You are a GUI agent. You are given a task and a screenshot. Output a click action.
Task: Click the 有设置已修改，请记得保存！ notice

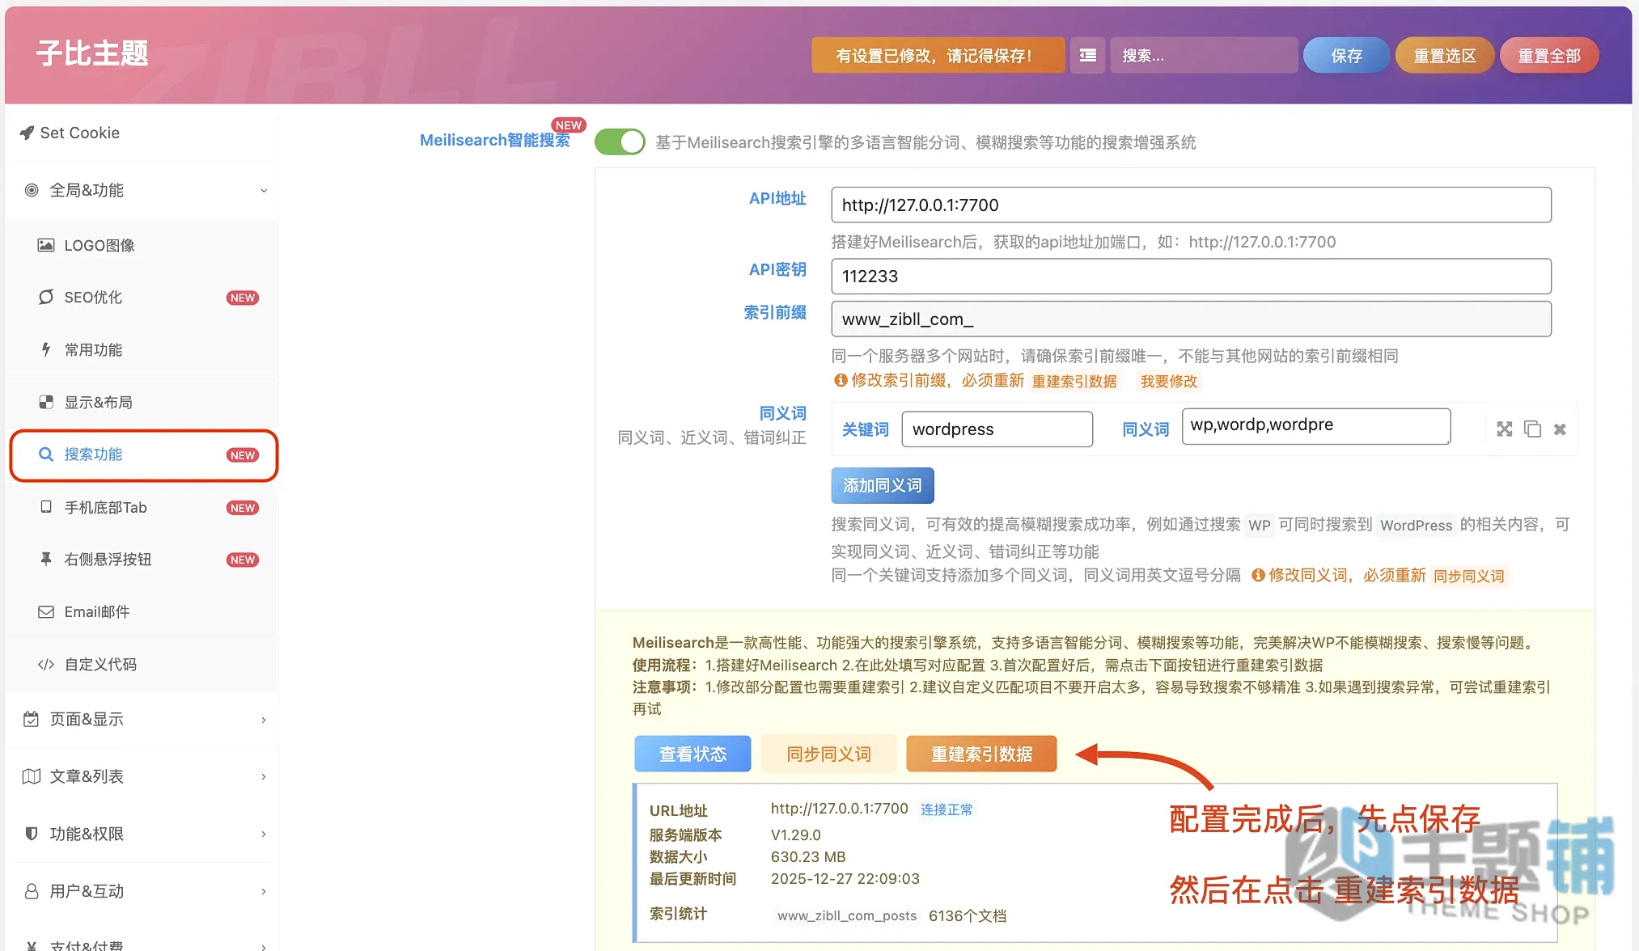tap(938, 55)
